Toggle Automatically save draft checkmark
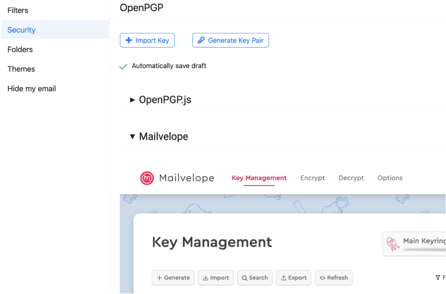Screen dimensions: 446x294 [x=123, y=66]
